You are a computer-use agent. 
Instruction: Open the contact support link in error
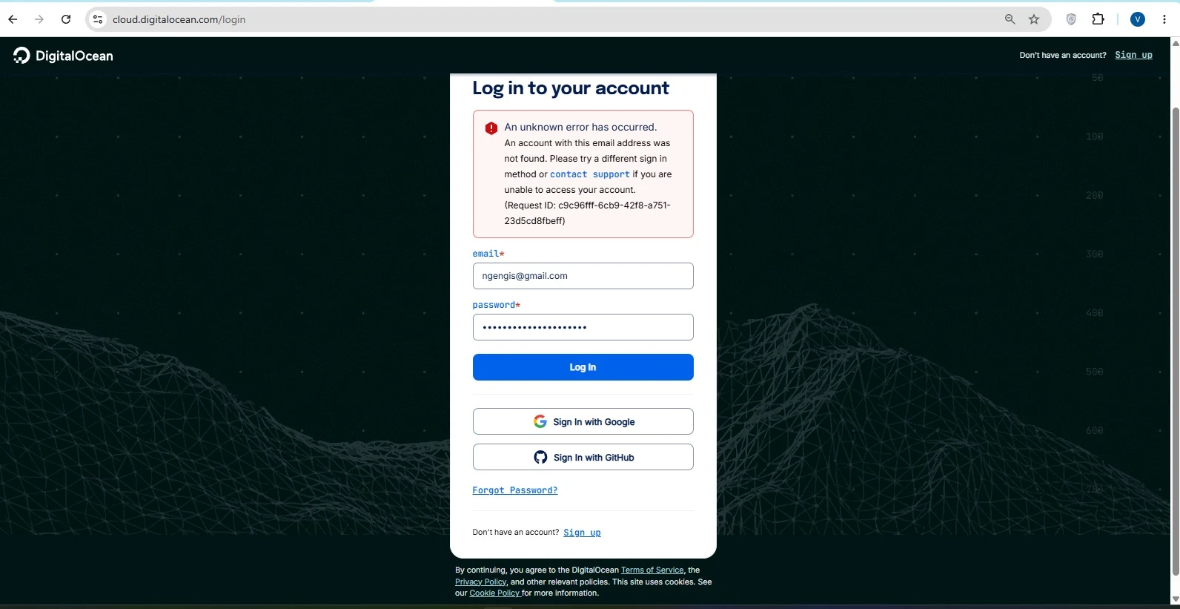[x=590, y=174]
